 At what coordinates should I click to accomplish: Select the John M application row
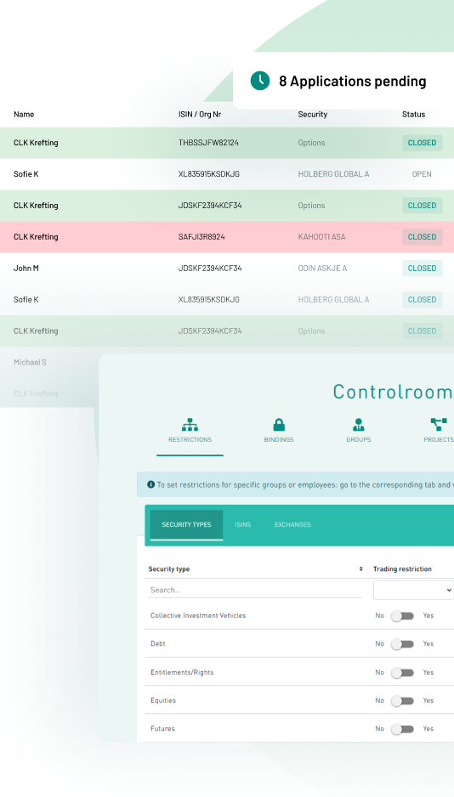click(227, 268)
